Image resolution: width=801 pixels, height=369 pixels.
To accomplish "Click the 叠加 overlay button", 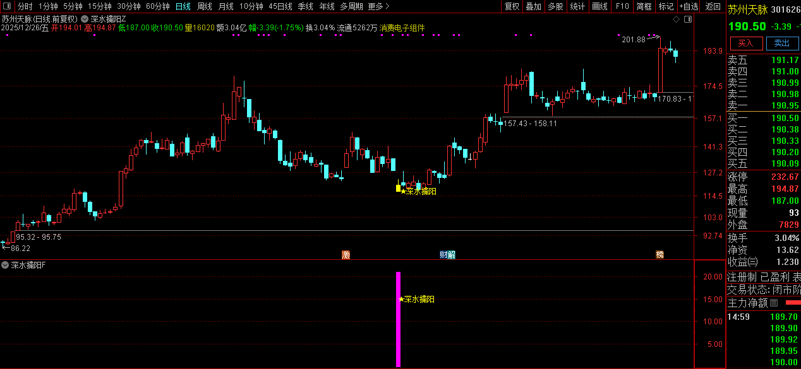I will pyautogui.click(x=534, y=6).
